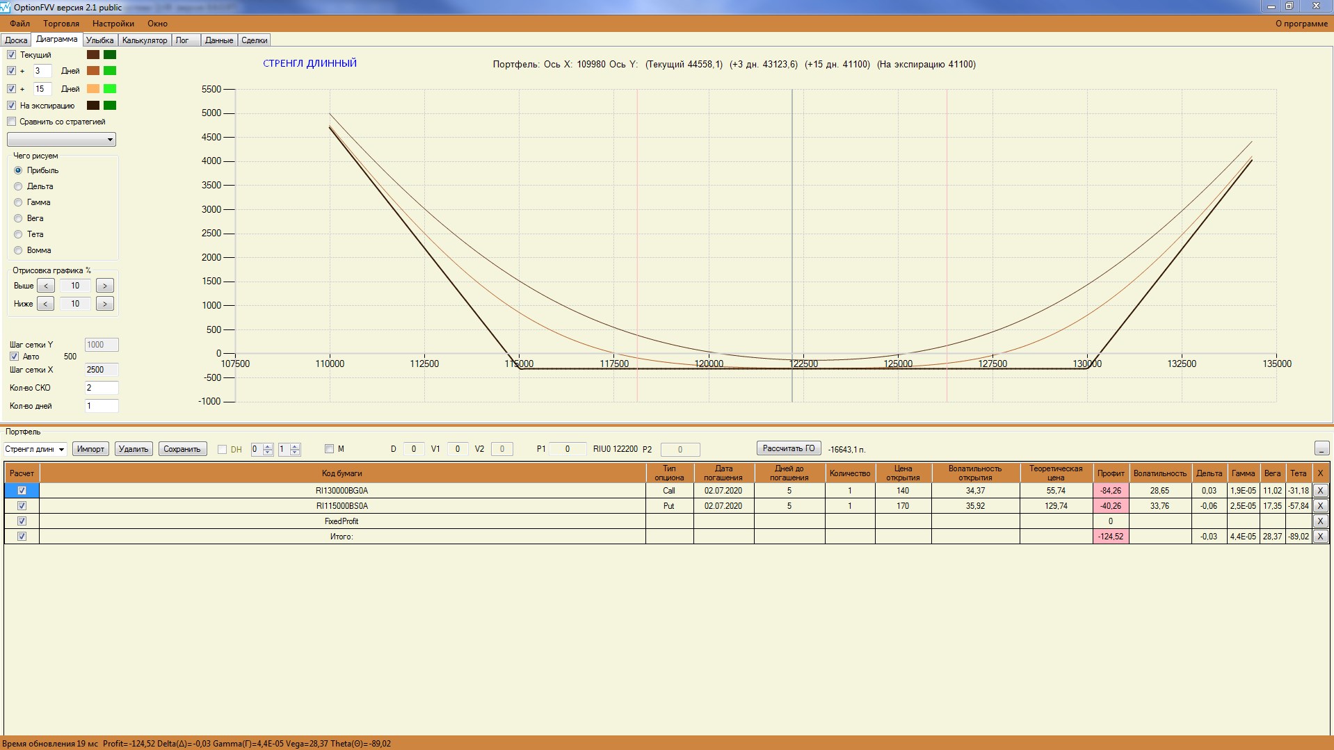
Task: Open the Торговля menu
Action: point(61,24)
